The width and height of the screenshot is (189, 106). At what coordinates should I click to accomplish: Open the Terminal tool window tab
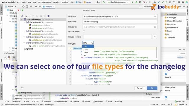(75, 102)
